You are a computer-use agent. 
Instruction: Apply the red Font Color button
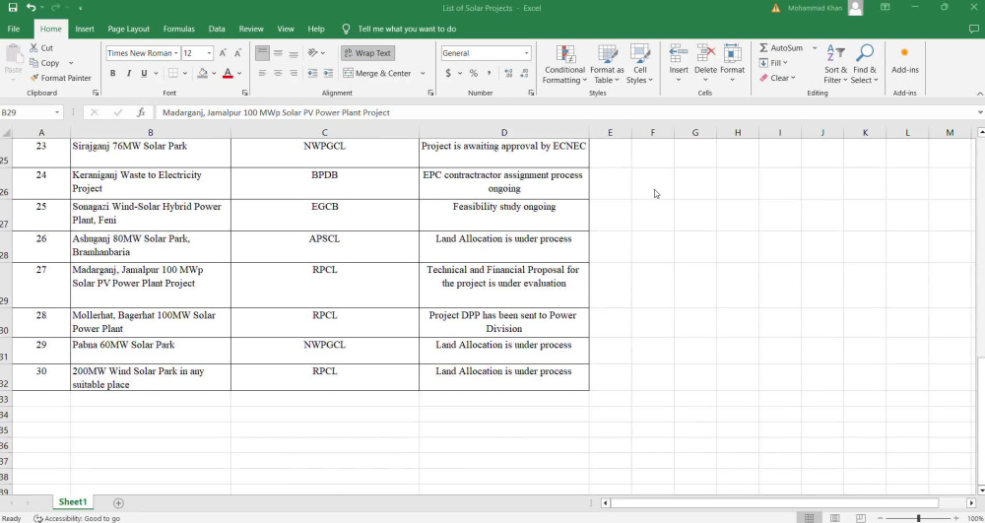228,74
